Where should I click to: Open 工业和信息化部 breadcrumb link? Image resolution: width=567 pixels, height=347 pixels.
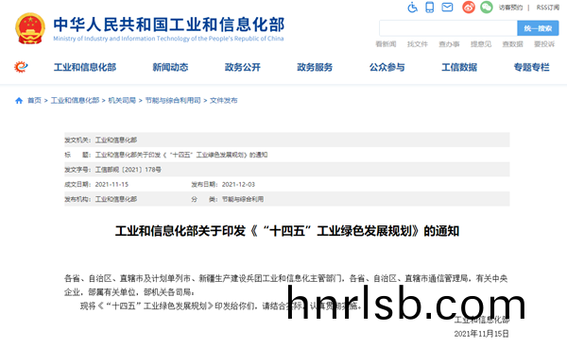tap(75, 100)
